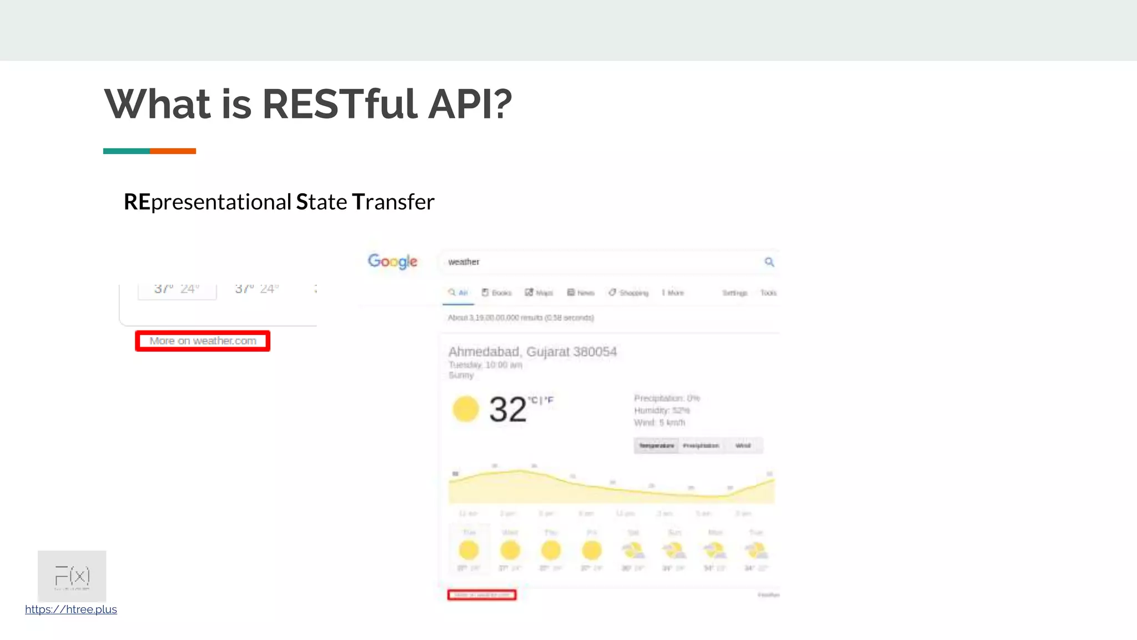Click the F(x) logo thumbnail
This screenshot has height=640, width=1137.
pyautogui.click(x=72, y=576)
